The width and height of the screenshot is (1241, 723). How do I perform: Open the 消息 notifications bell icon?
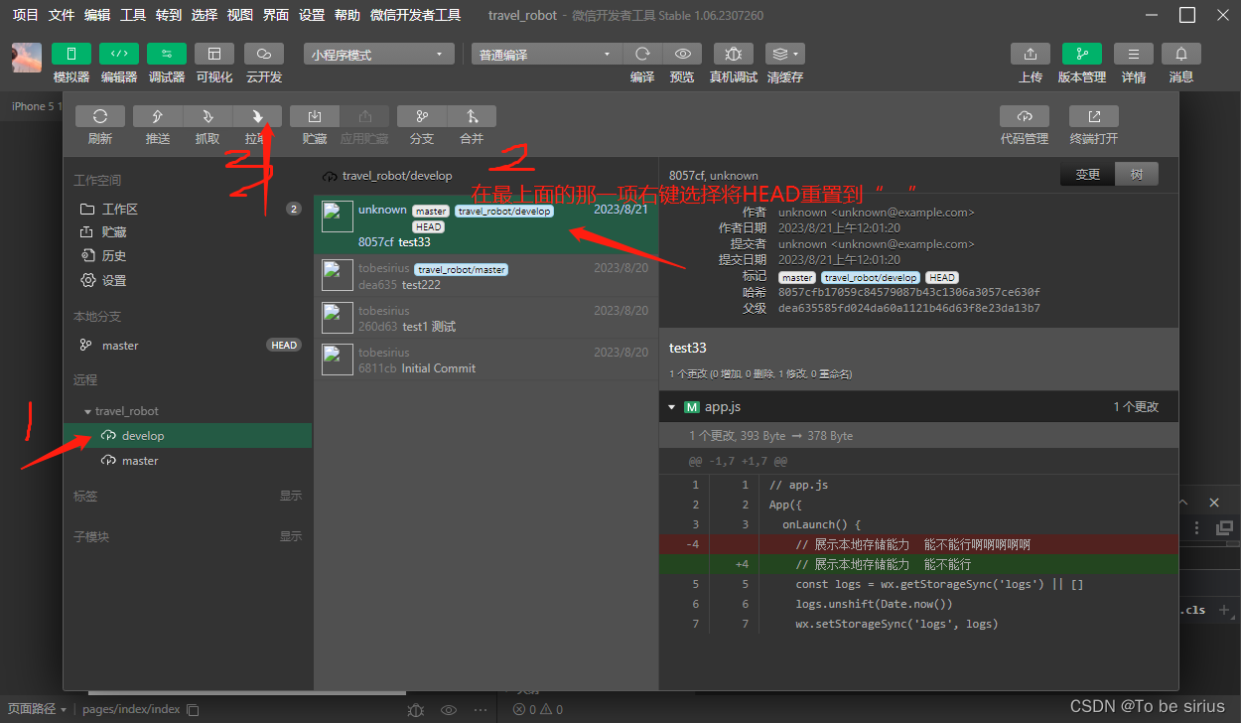tap(1181, 54)
